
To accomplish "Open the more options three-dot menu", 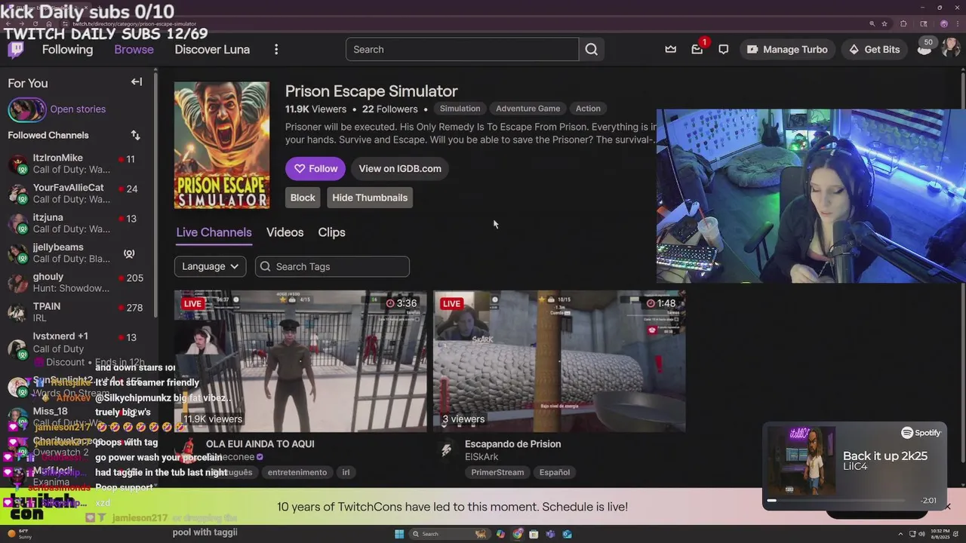I will pos(276,49).
